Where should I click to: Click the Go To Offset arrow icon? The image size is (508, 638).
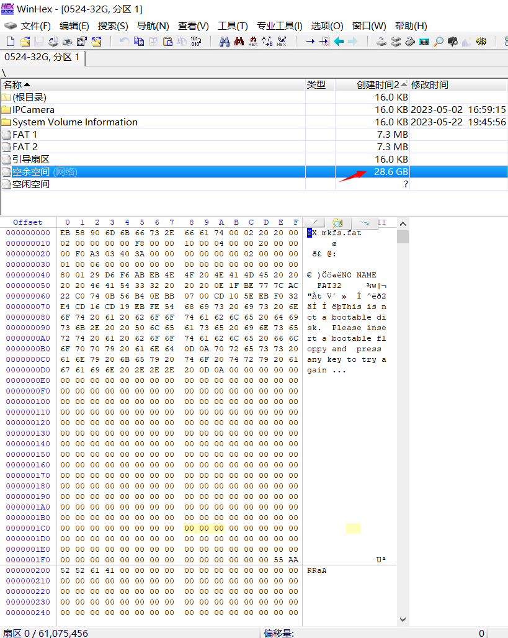(x=310, y=42)
